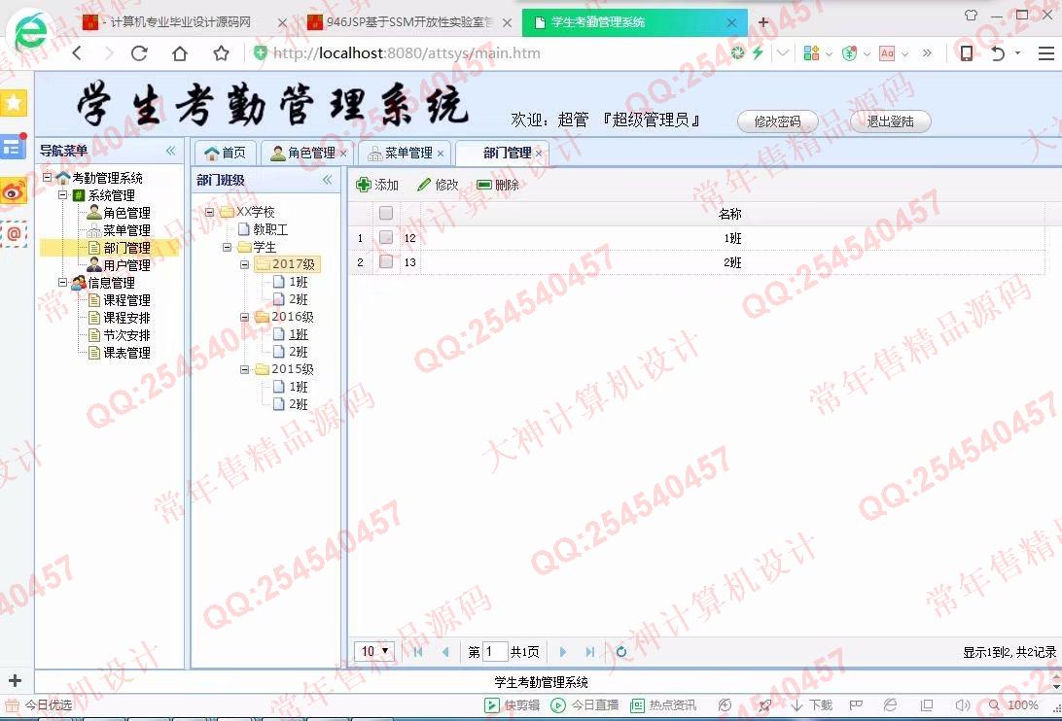This screenshot has width=1062, height=721.
Task: Bookmark page with the star icon
Action: point(221,53)
